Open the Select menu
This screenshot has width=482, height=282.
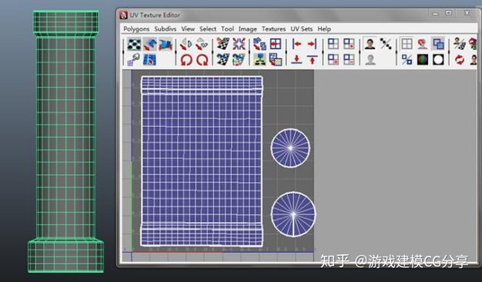(208, 29)
